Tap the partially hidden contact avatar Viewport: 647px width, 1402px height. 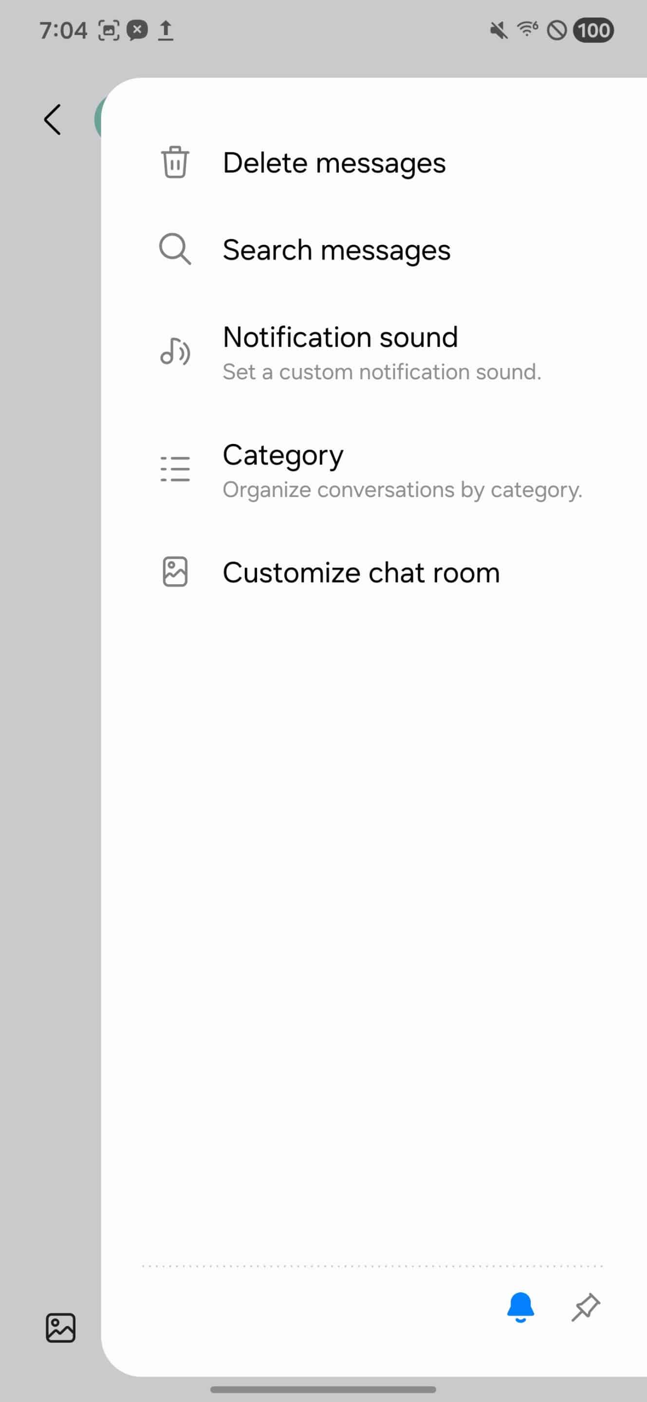[x=97, y=120]
